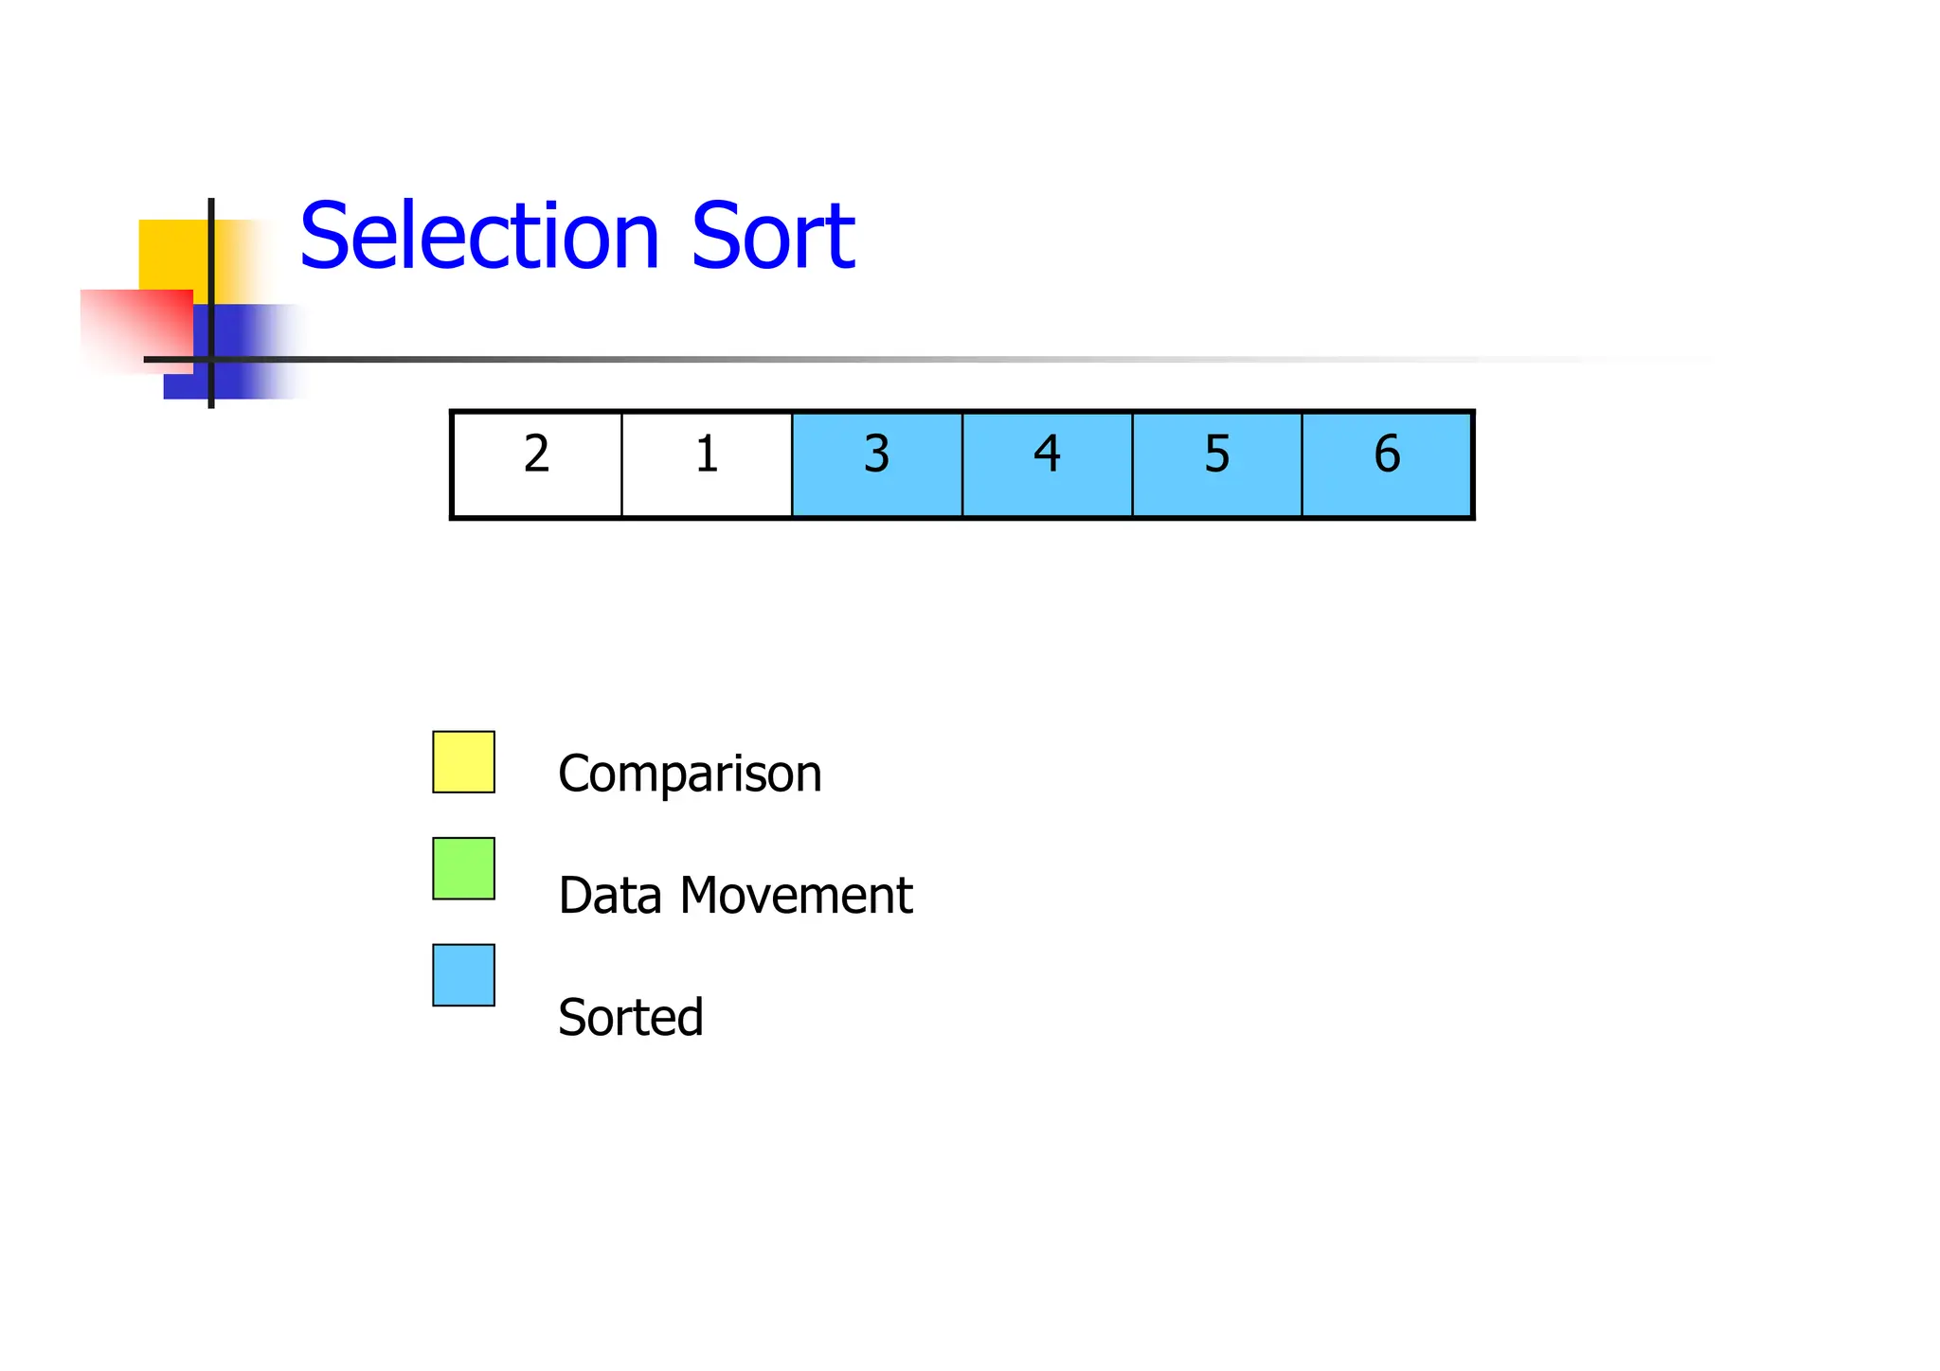Viewport: 1940px width, 1371px height.
Task: Select the Sorted legend label
Action: pyautogui.click(x=631, y=1017)
